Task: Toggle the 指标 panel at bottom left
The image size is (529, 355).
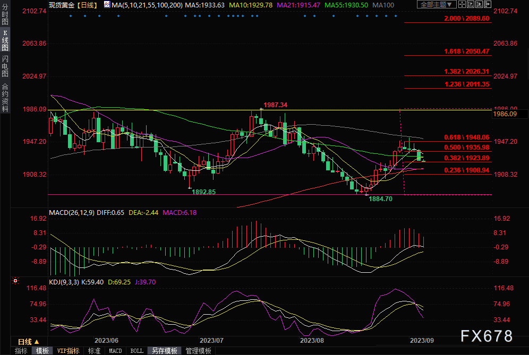Action: pyautogui.click(x=21, y=351)
